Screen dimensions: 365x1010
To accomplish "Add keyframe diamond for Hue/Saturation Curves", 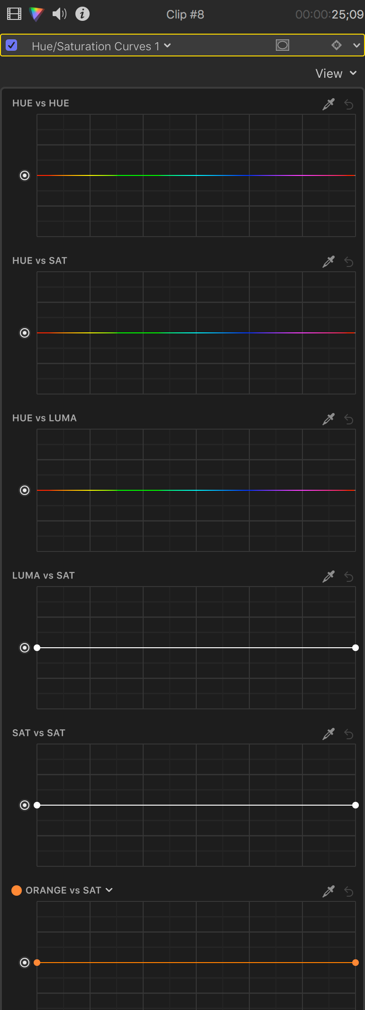I will click(337, 45).
